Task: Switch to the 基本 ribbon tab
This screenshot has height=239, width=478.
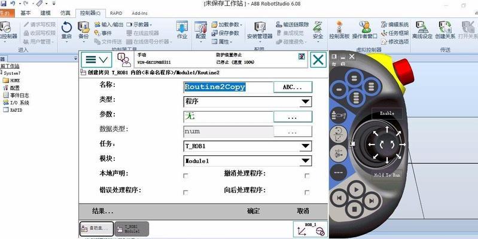Action: (26, 13)
